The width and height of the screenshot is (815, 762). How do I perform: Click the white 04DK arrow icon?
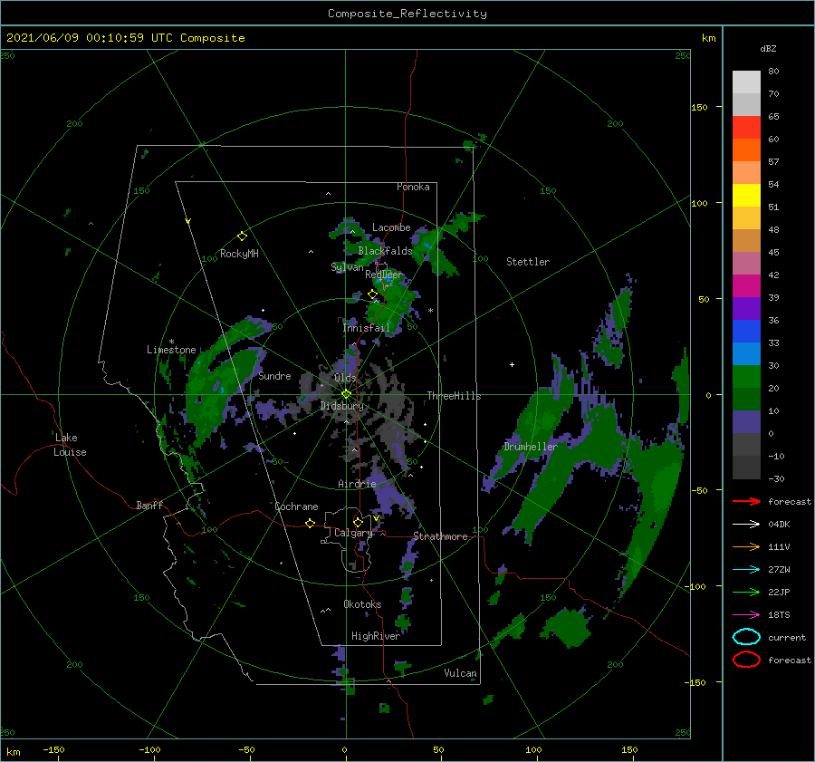tap(746, 525)
